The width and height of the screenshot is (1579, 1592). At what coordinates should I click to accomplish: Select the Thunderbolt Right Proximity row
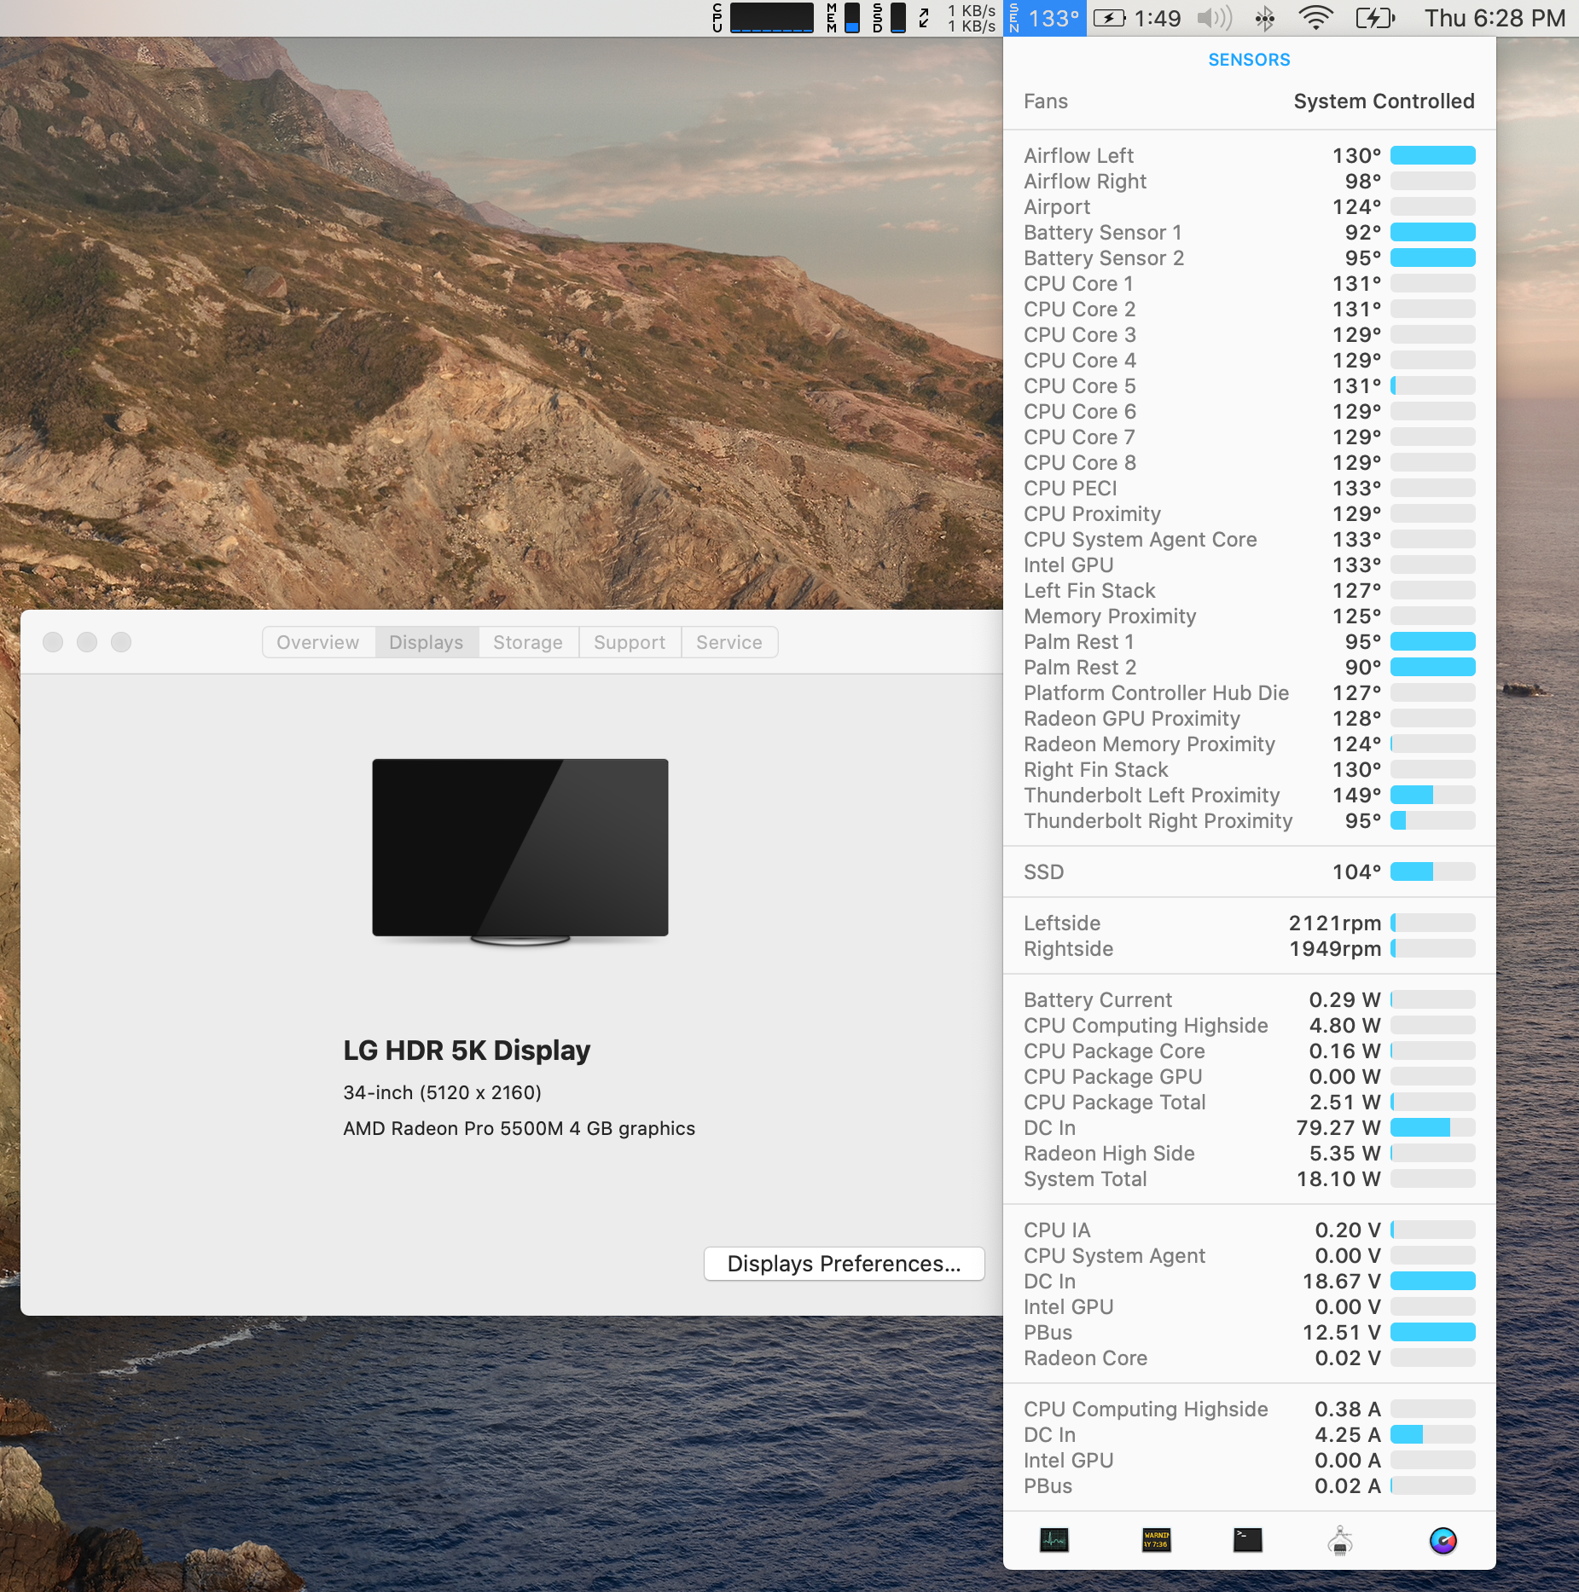tap(1249, 820)
